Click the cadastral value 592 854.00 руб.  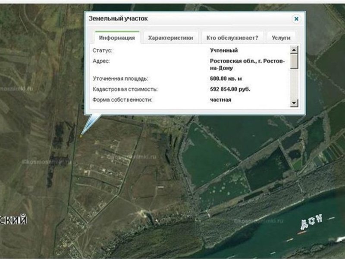tap(230, 89)
